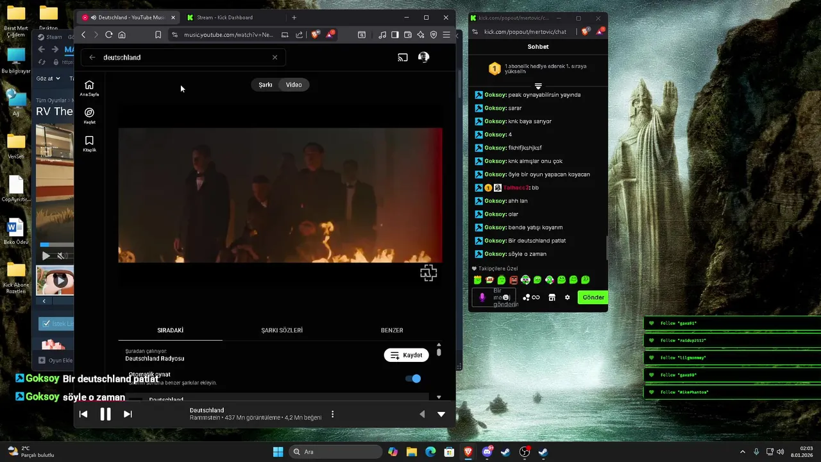Open the Kick chat shop icon
This screenshot has width=821, height=462.
(x=552, y=297)
